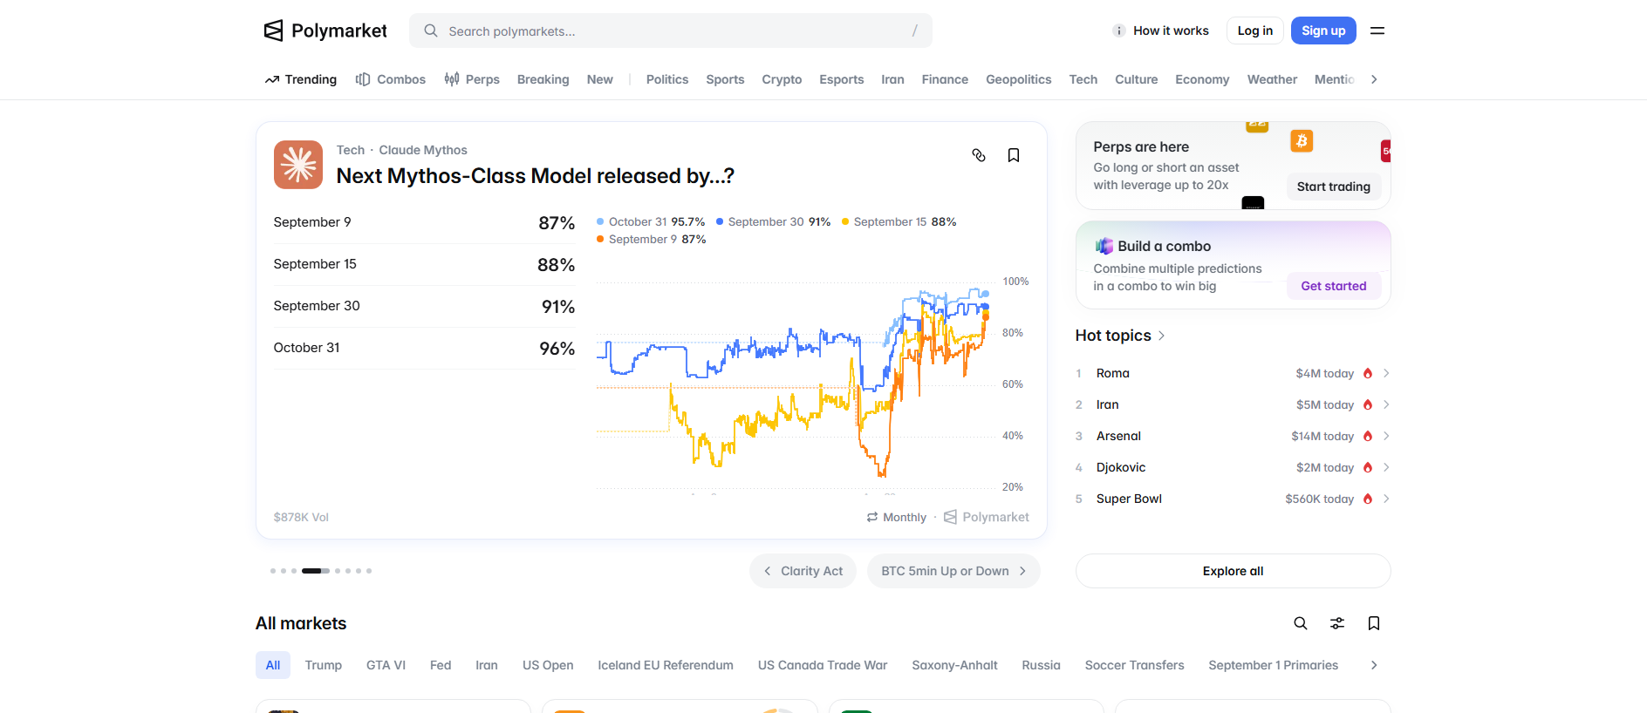Image resolution: width=1647 pixels, height=713 pixels.
Task: Open the filter sliders icon in All markets
Action: coord(1337,623)
